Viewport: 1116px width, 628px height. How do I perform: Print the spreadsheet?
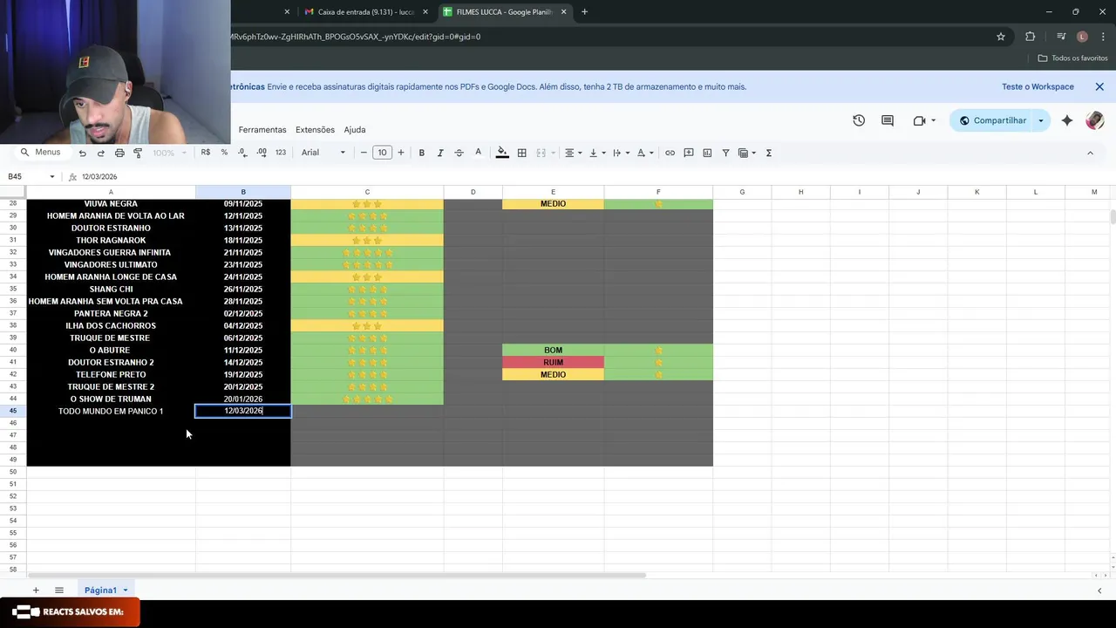coord(119,153)
